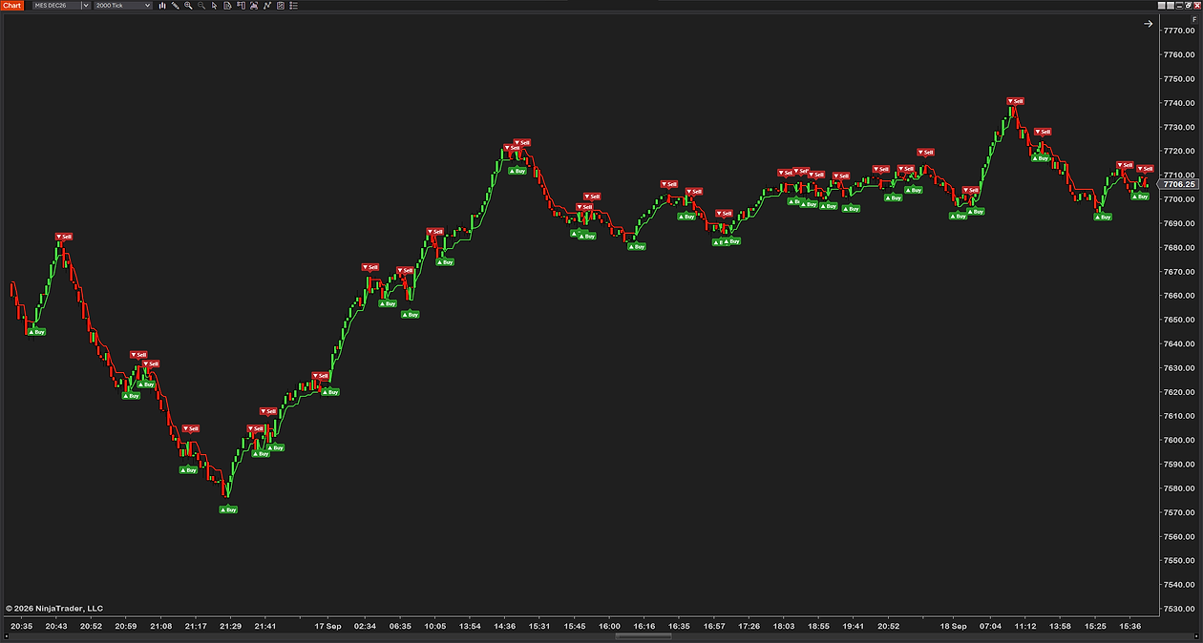Click the arrow to return to latest bar
Screen dimensions: 1203x643
coord(1149,24)
